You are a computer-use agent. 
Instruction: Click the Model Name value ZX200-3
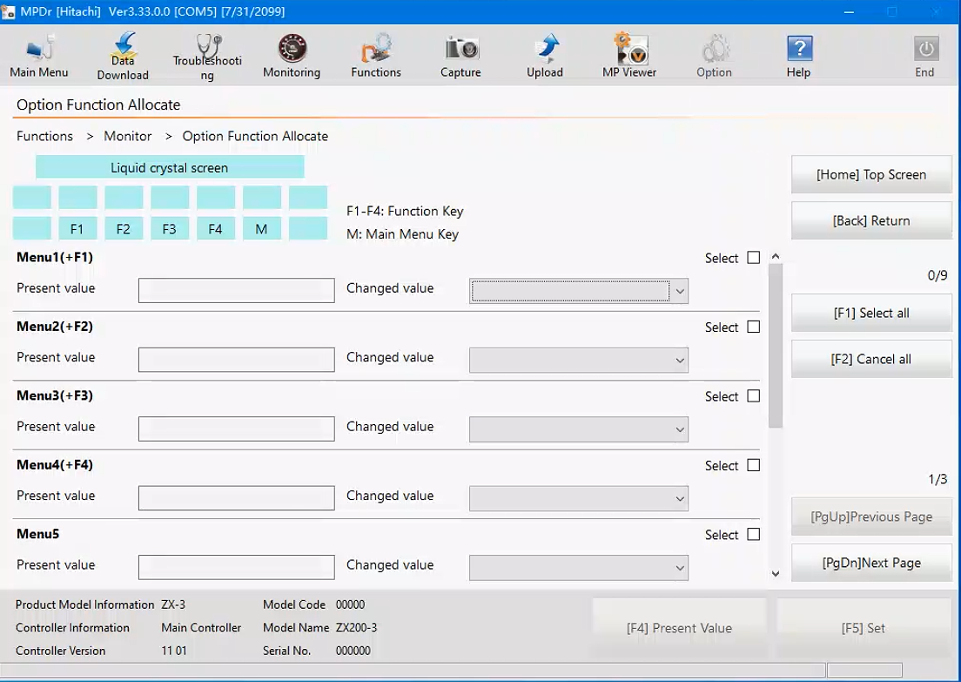[357, 627]
